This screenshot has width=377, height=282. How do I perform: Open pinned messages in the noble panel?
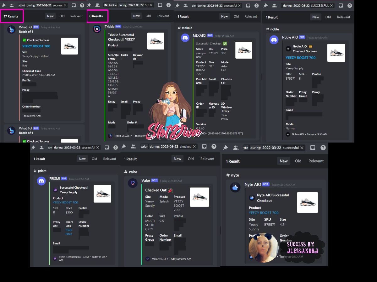[x=265, y=6]
